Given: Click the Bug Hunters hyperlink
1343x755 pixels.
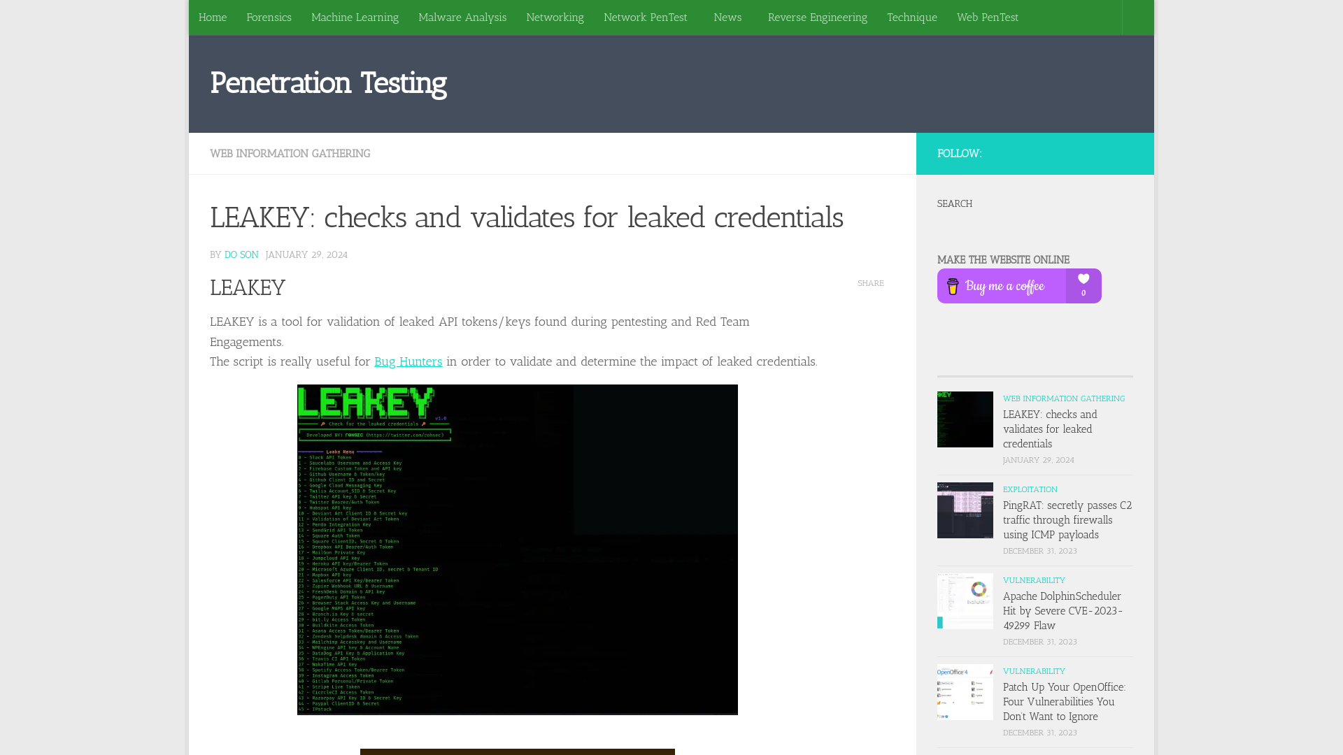Looking at the screenshot, I should [408, 361].
